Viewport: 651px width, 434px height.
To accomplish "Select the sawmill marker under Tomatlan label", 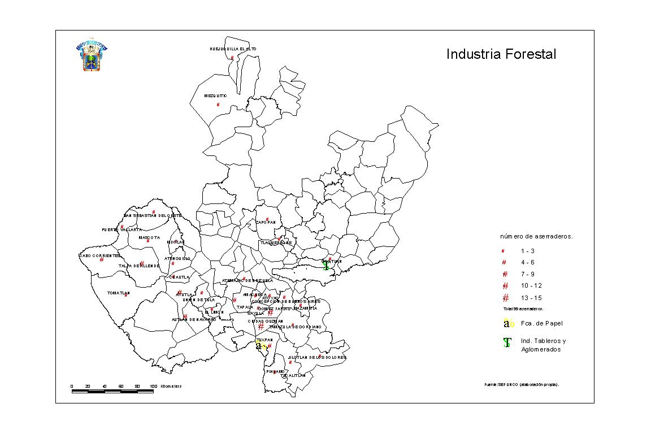I will click(x=126, y=296).
